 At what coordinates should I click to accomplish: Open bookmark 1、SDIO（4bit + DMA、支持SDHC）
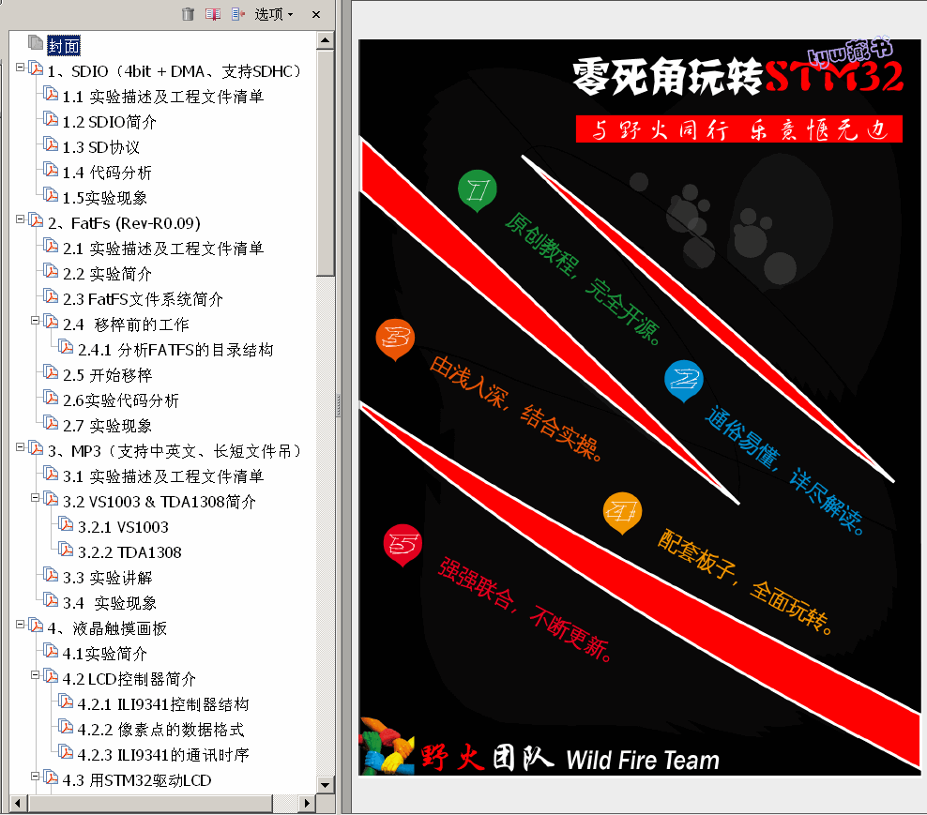click(x=175, y=71)
